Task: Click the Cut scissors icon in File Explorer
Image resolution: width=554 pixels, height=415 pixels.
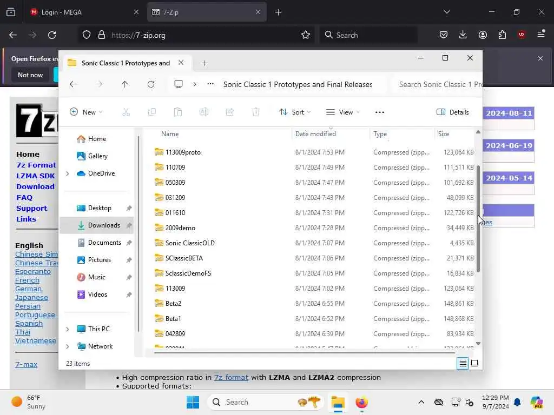Action: [126, 112]
